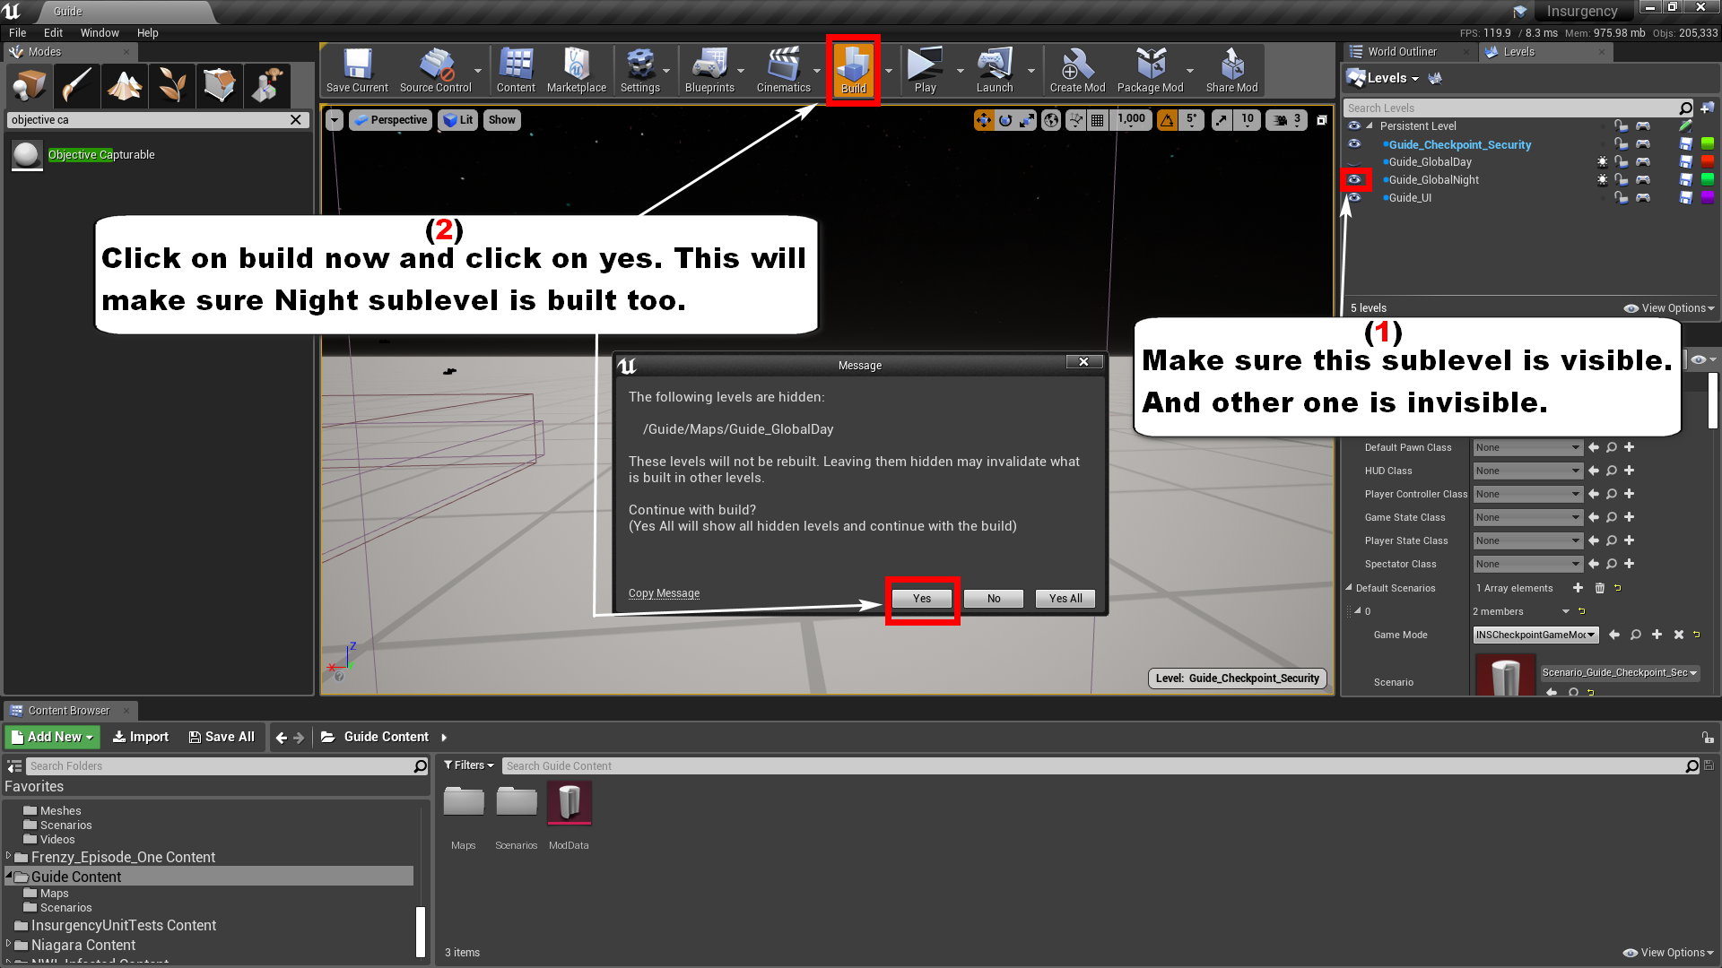1722x968 pixels.
Task: Click No in the Message dialog
Action: coord(994,598)
